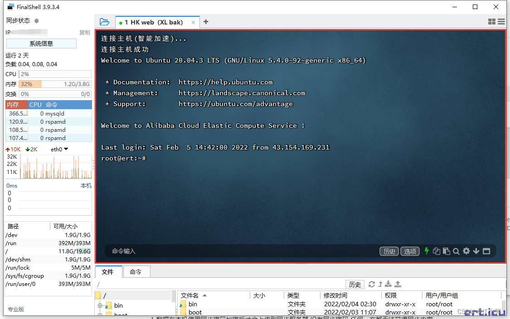Click the green lightning quick command icon
The height and width of the screenshot is (319, 510).
[x=427, y=251]
